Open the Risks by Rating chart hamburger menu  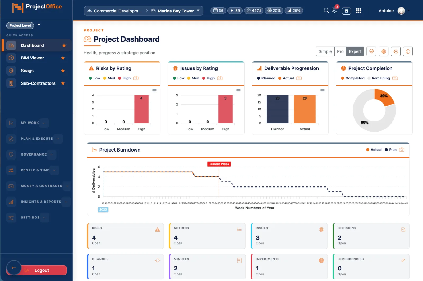154,91
